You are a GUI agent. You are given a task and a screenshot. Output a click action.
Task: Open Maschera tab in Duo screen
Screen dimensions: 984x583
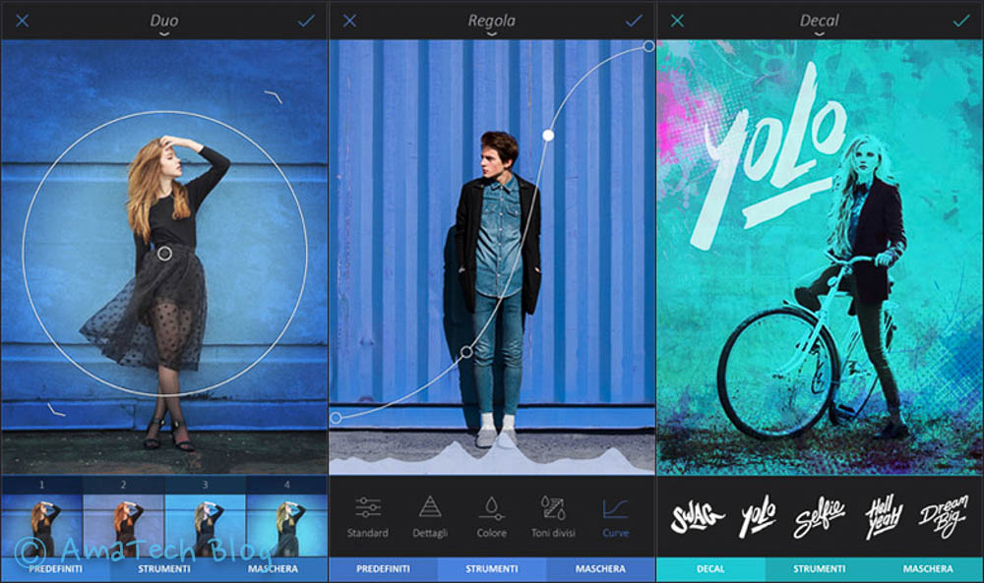click(x=273, y=568)
